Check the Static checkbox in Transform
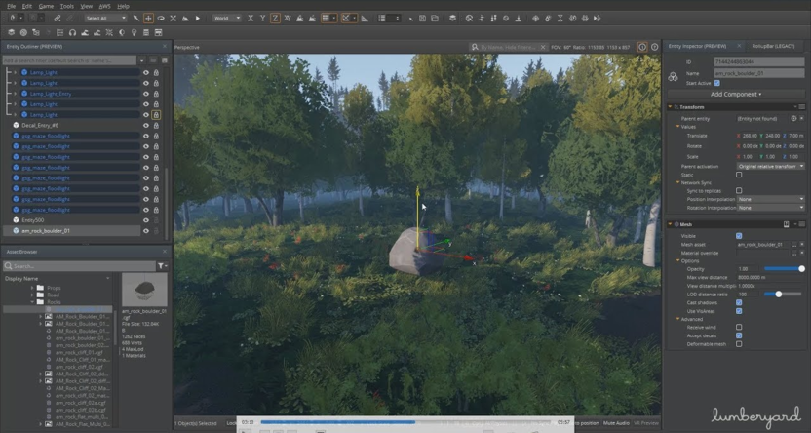This screenshot has width=811, height=433. coord(739,174)
